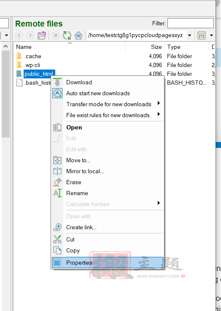Open the remote path dropdown arrow
221x311 pixels.
(190, 35)
